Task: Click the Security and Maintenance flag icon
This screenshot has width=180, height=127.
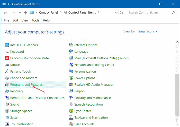Action: [x=71, y=98]
